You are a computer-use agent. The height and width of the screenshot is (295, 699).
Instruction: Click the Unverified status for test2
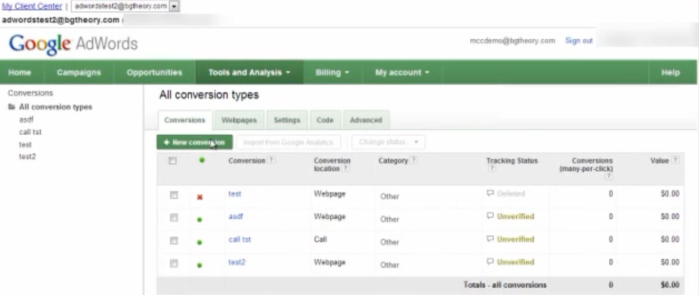516,262
